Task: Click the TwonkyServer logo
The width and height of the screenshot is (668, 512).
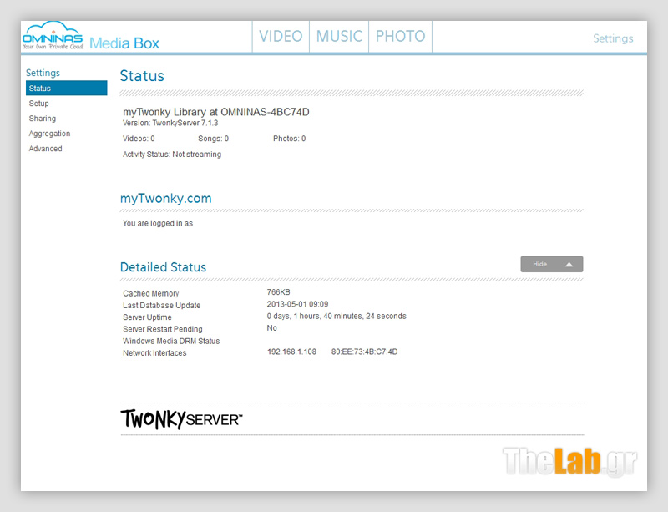Action: [181, 418]
